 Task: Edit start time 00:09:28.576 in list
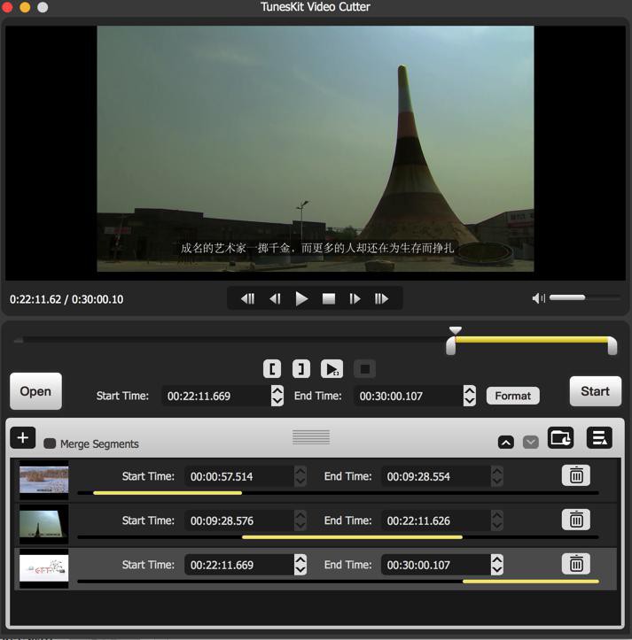(238, 520)
